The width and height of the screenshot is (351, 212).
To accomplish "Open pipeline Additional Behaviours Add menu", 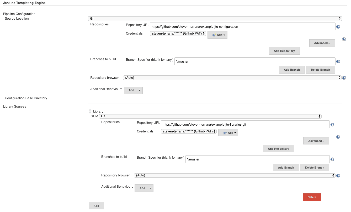I will pyautogui.click(x=133, y=90).
